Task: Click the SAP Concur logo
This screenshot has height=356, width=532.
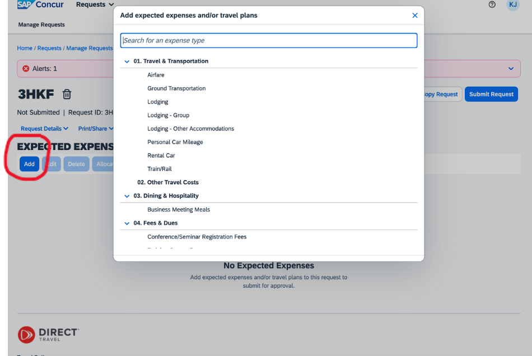Action: 40,4
